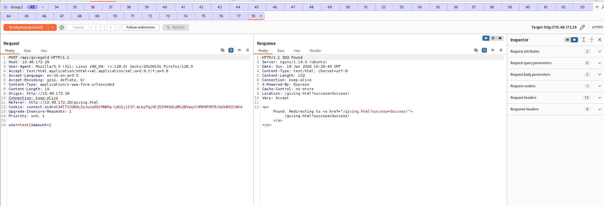Expand all Inspector sections icon
The image size is (604, 206).
pyautogui.click(x=583, y=40)
